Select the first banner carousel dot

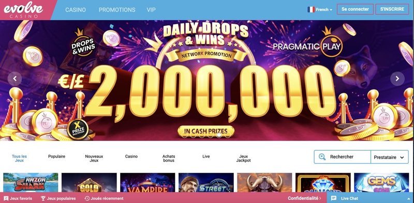185,135
